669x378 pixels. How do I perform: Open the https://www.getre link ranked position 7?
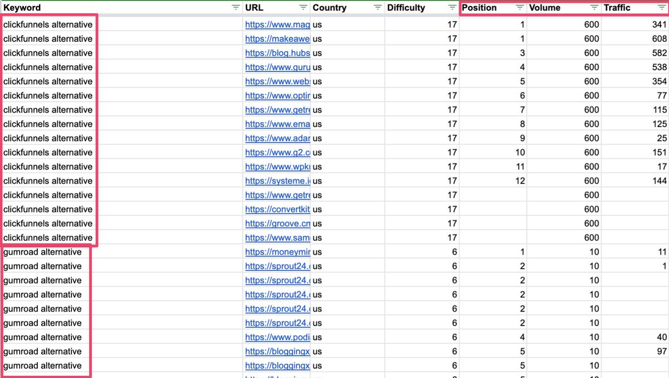point(277,110)
